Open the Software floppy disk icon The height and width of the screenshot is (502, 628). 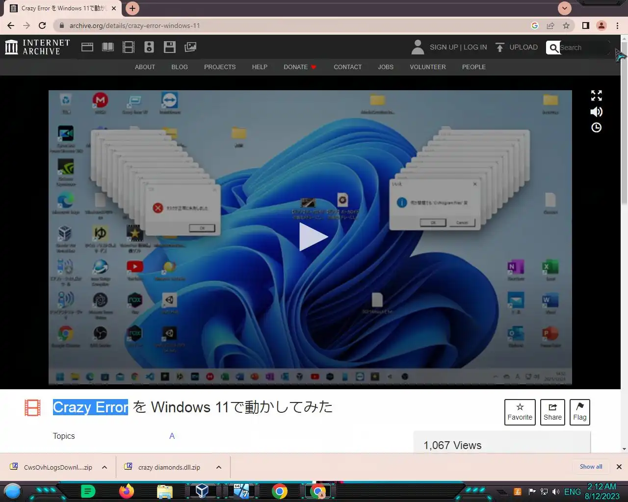[x=170, y=47]
